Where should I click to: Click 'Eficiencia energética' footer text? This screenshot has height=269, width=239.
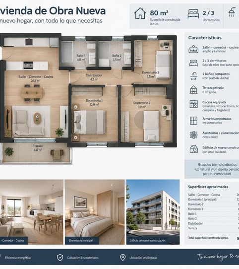(18, 258)
